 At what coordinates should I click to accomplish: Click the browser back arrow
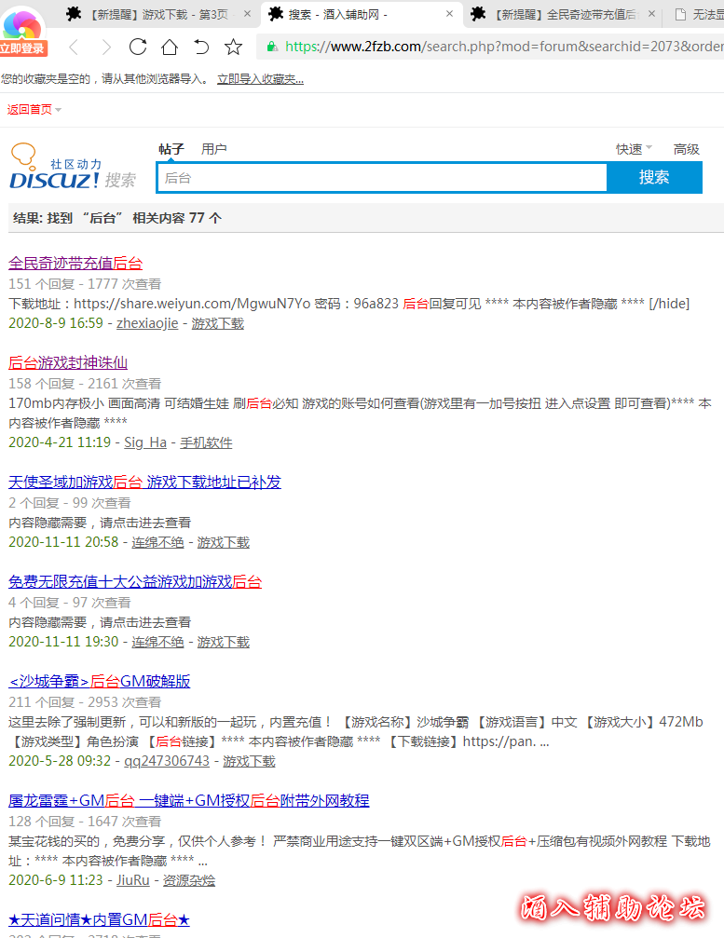[75, 48]
